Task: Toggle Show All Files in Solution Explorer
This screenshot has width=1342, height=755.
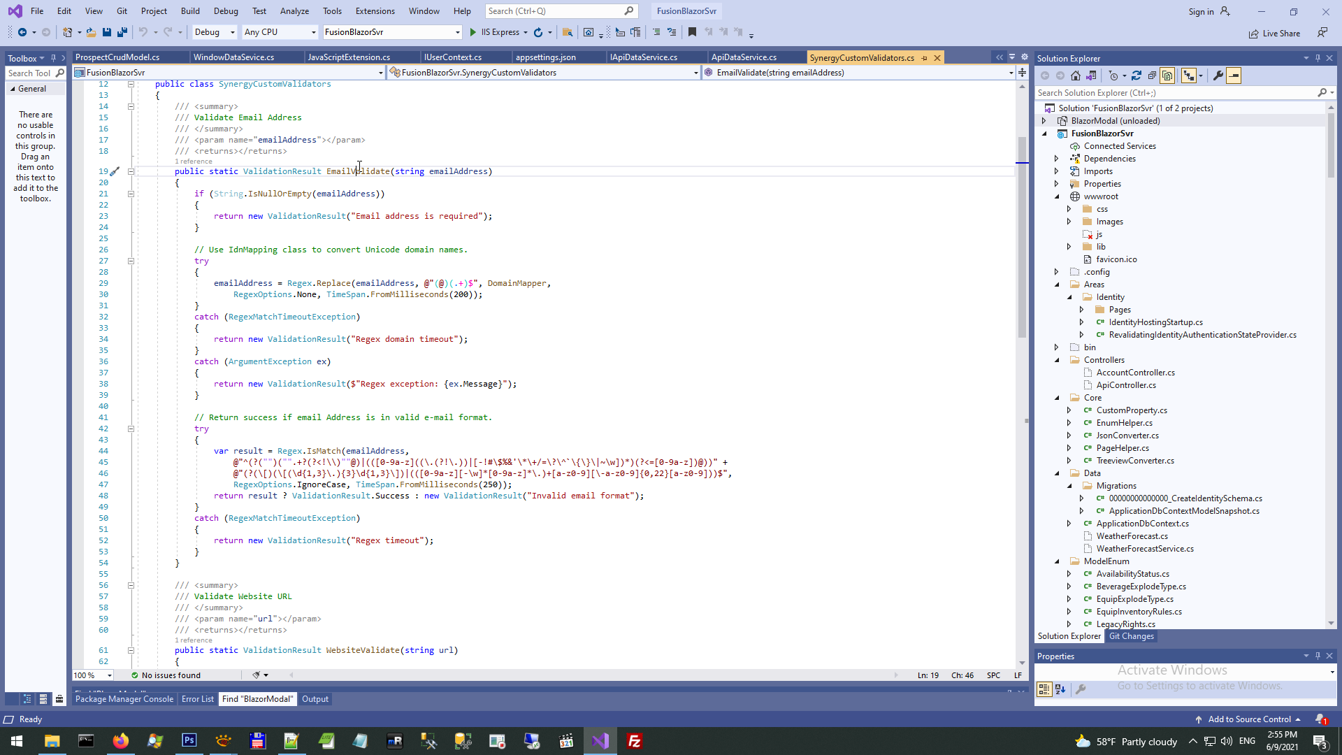Action: point(1167,75)
